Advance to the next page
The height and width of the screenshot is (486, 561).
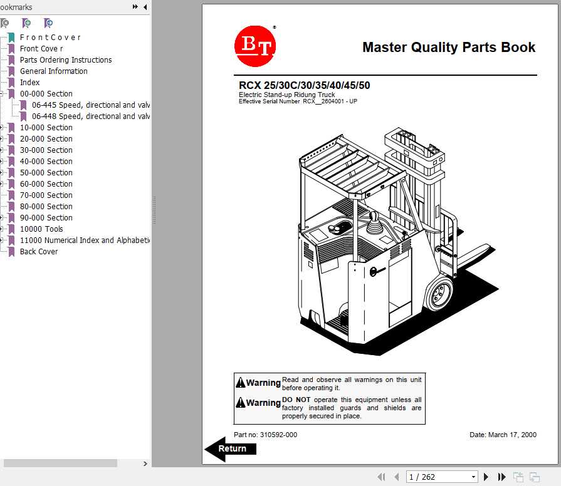tap(486, 477)
